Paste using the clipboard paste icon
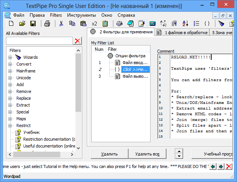The image size is (237, 182). [x=83, y=24]
